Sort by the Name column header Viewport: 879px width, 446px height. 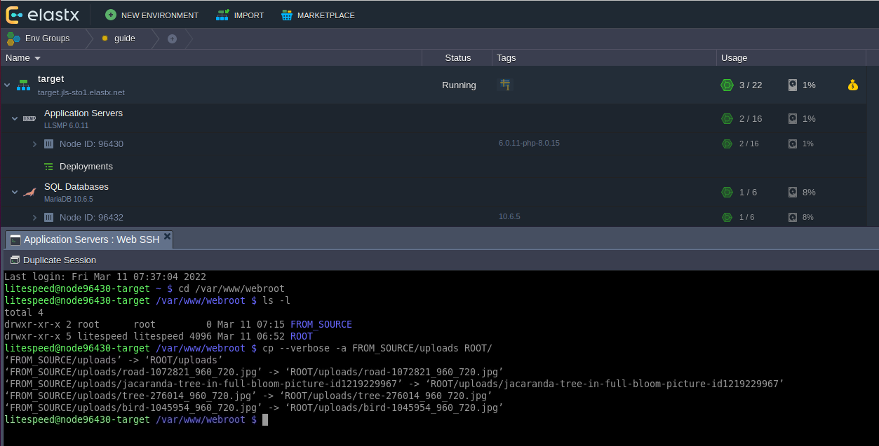[x=18, y=58]
